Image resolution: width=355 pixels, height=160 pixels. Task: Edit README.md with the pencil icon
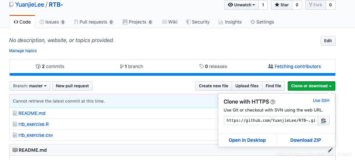click(330, 150)
